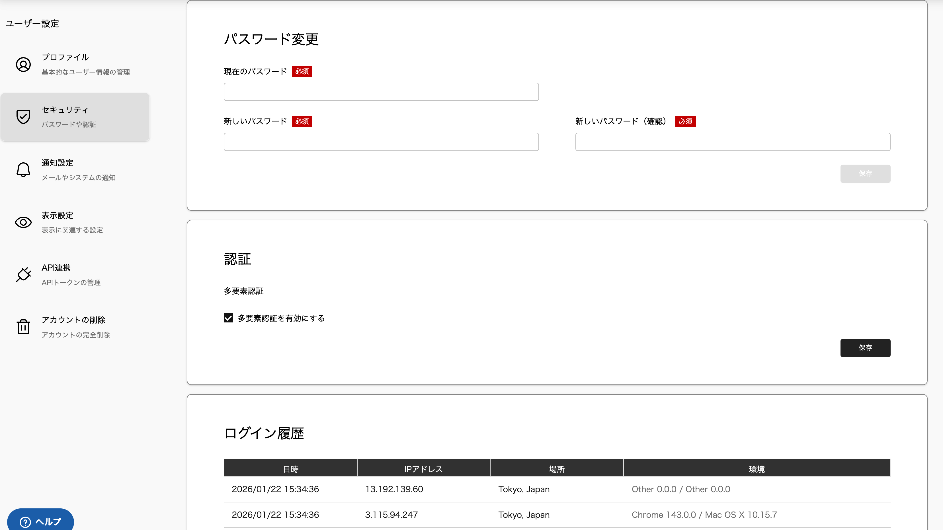Toggle 多要素認証を有効にする checkbox
Screen dimensions: 943x530
coord(228,318)
